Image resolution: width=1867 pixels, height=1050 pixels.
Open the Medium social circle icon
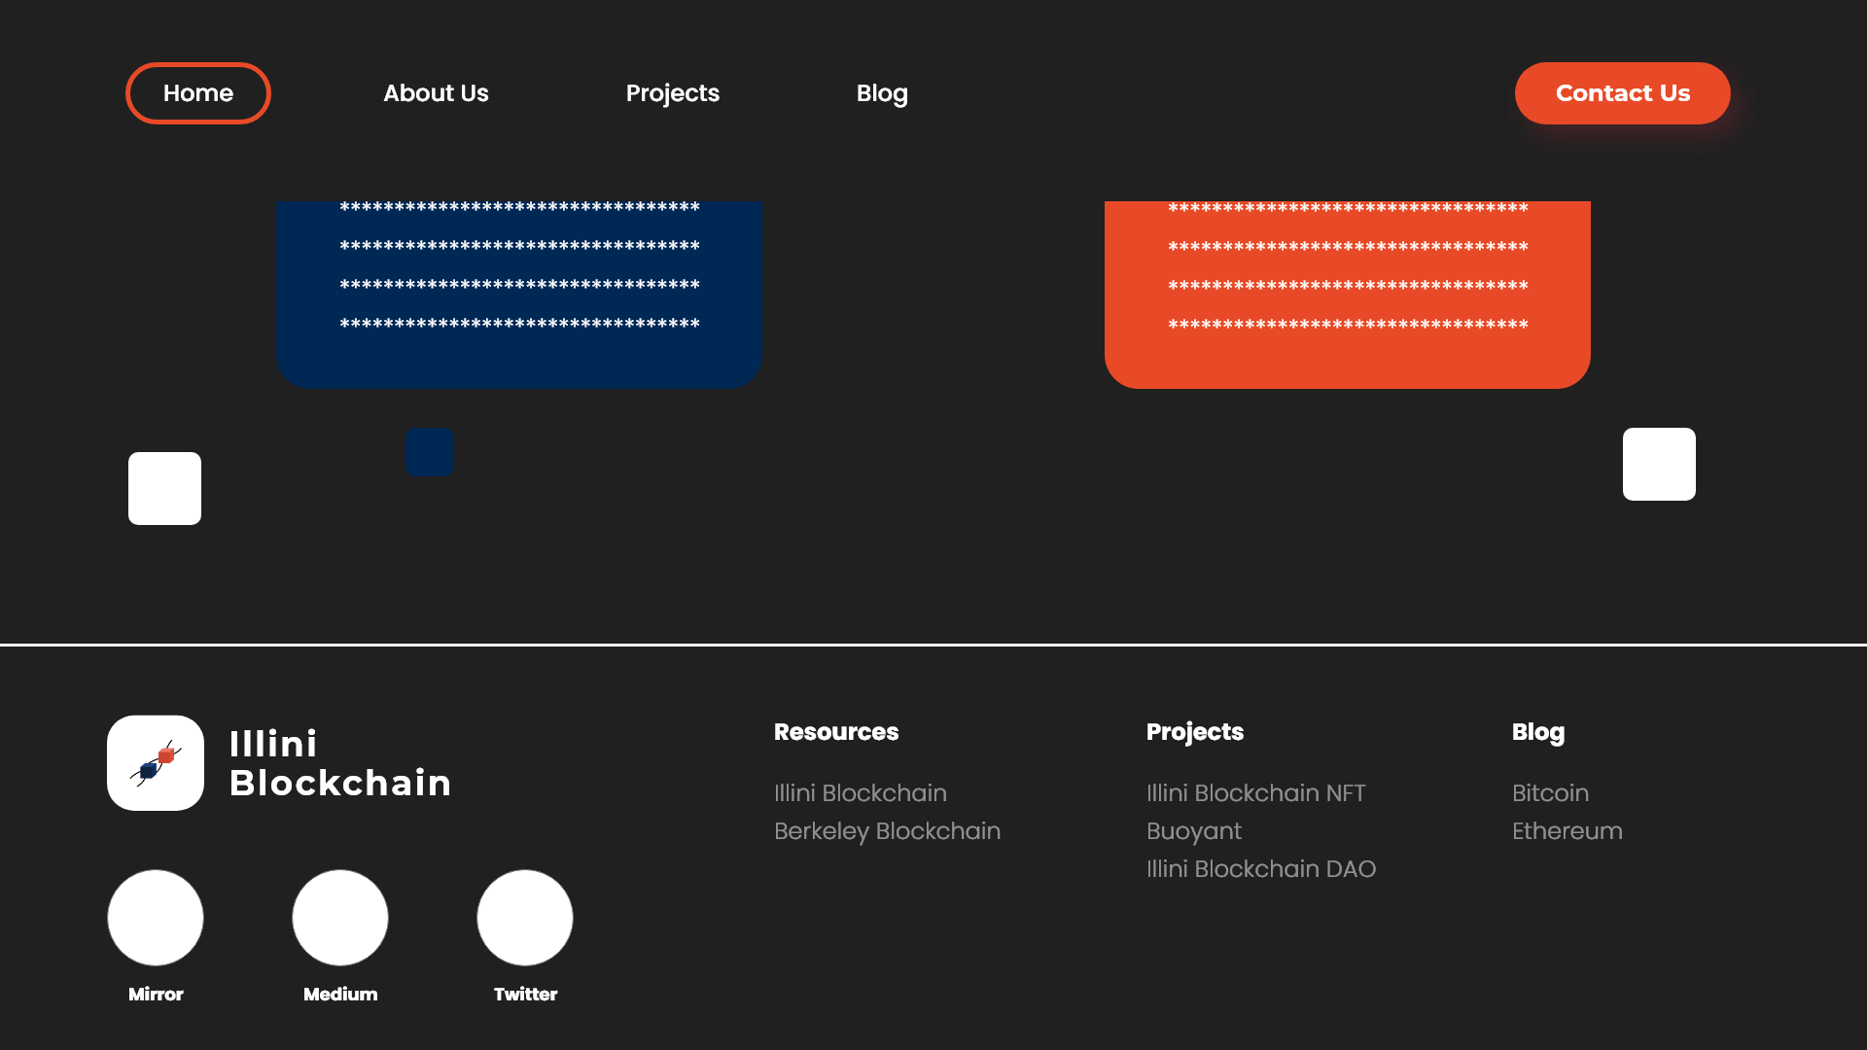pyautogui.click(x=340, y=918)
